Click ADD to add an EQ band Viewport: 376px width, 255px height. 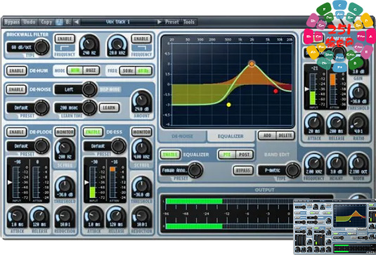(267, 136)
